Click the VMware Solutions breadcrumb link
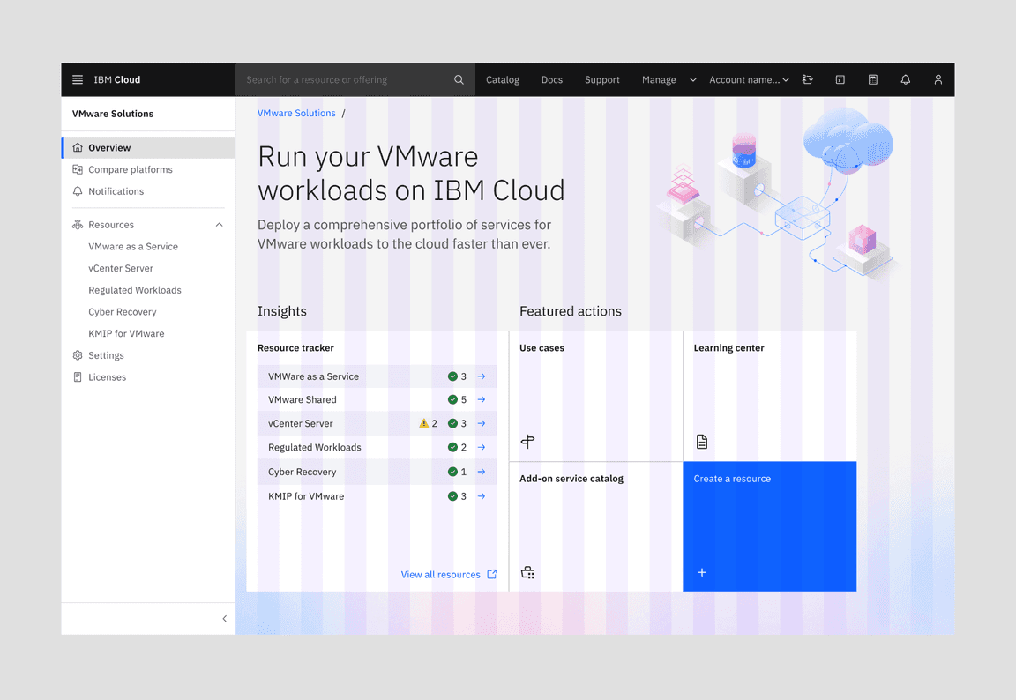Screen dimensions: 1016x700 [296, 113]
